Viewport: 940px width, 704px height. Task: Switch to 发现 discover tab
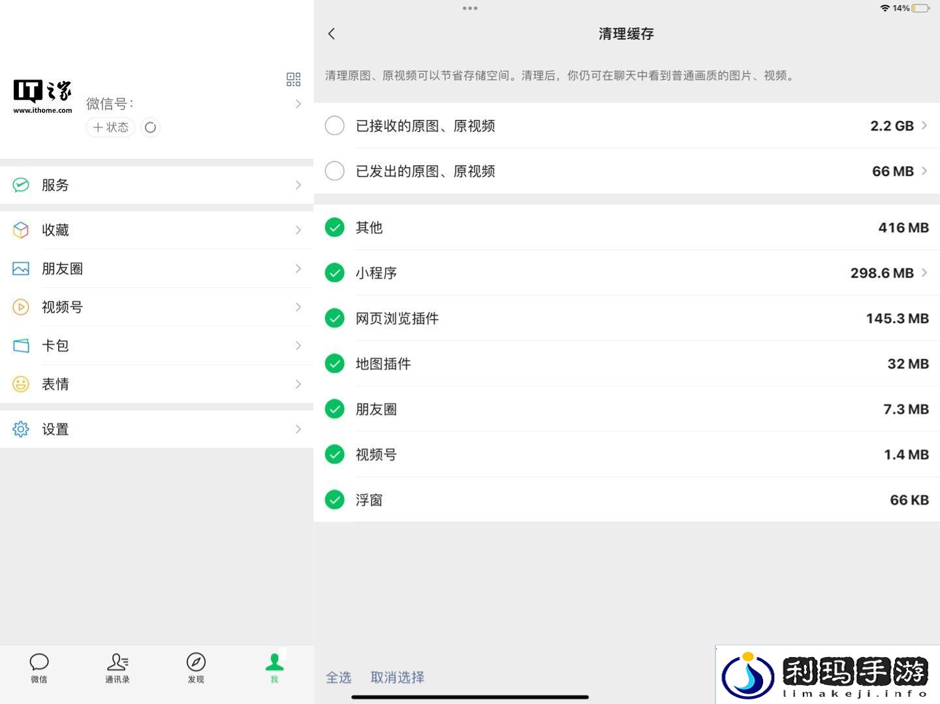coord(196,668)
